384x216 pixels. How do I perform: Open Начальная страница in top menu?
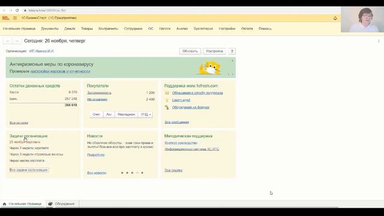click(19, 29)
